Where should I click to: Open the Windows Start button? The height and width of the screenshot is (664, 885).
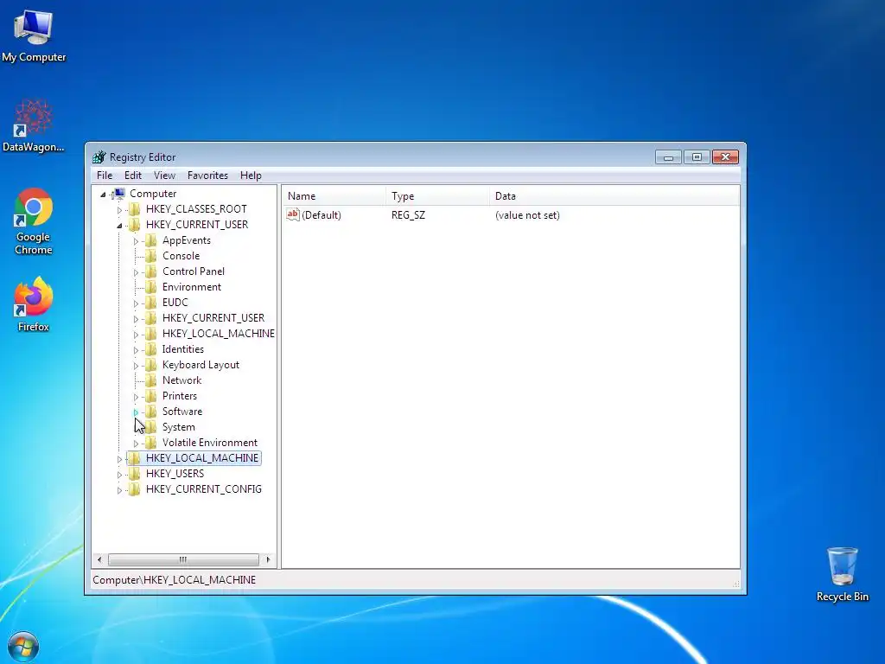point(23,647)
